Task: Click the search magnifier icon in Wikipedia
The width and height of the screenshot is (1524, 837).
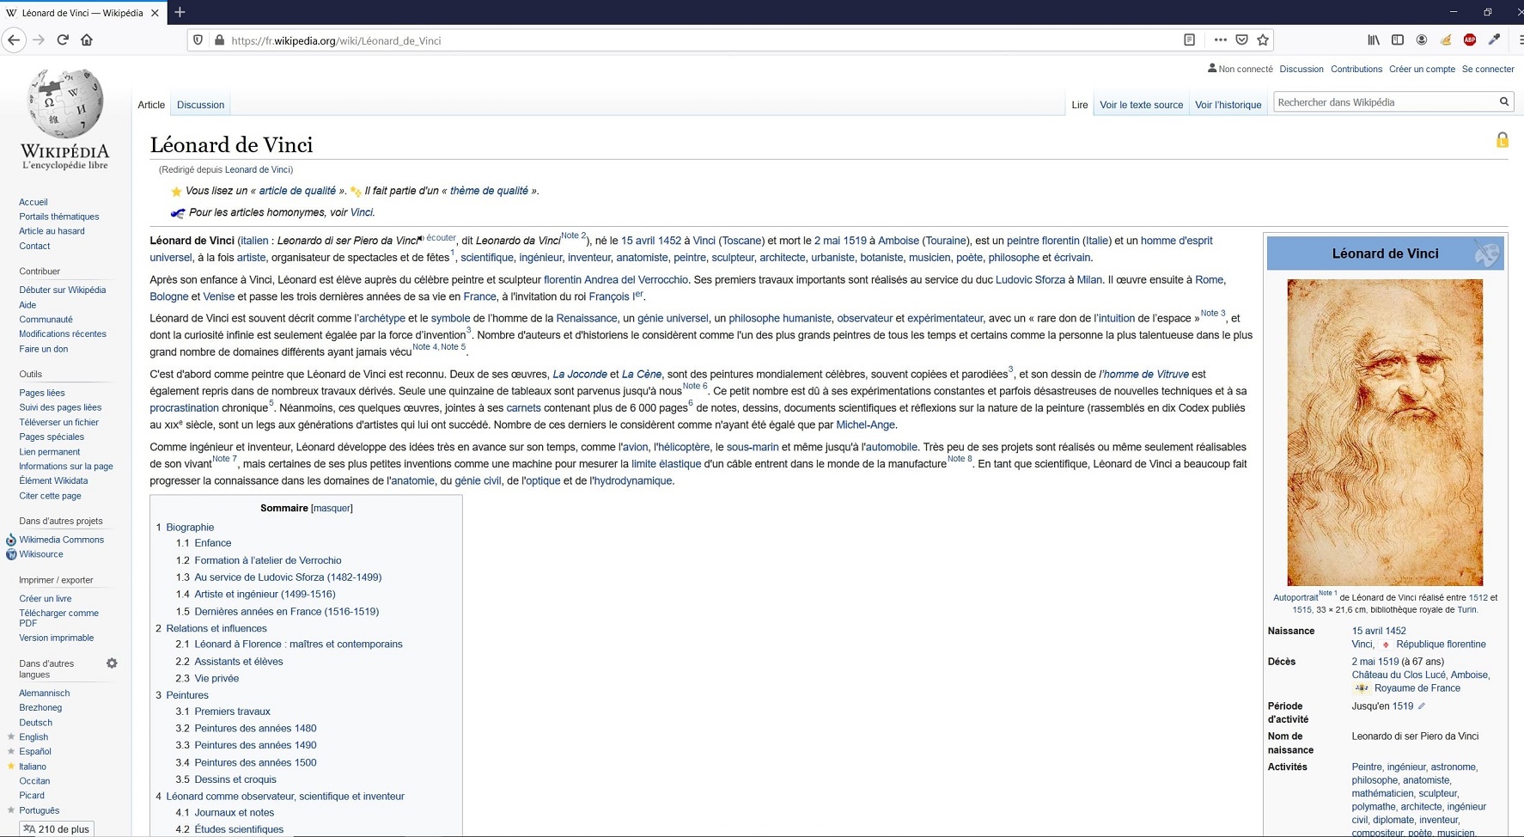Action: (1504, 101)
